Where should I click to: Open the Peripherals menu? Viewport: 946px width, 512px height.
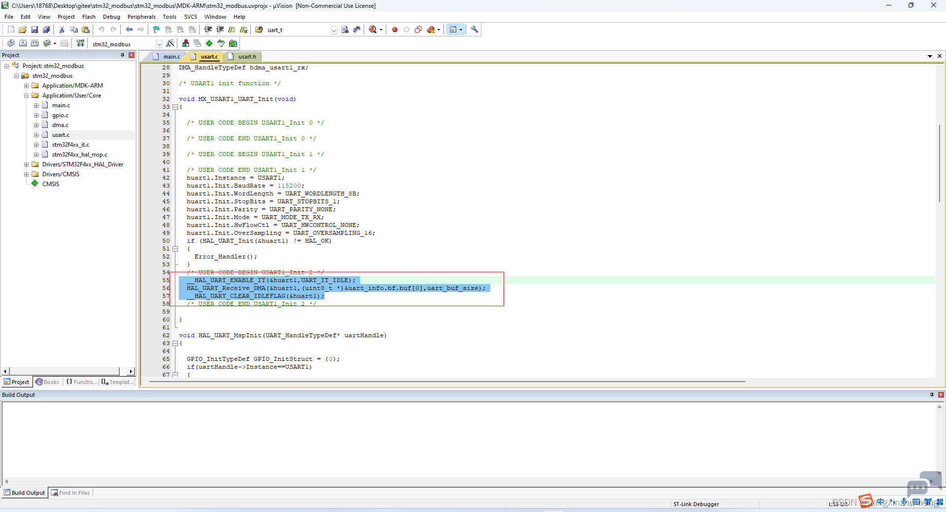pyautogui.click(x=141, y=17)
